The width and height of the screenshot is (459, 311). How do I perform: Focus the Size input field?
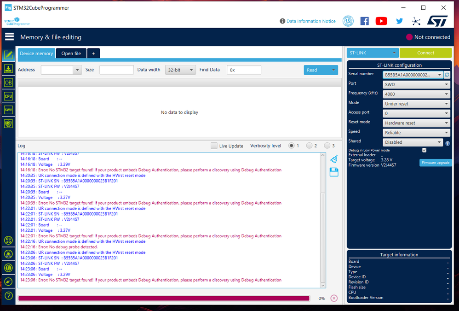116,70
